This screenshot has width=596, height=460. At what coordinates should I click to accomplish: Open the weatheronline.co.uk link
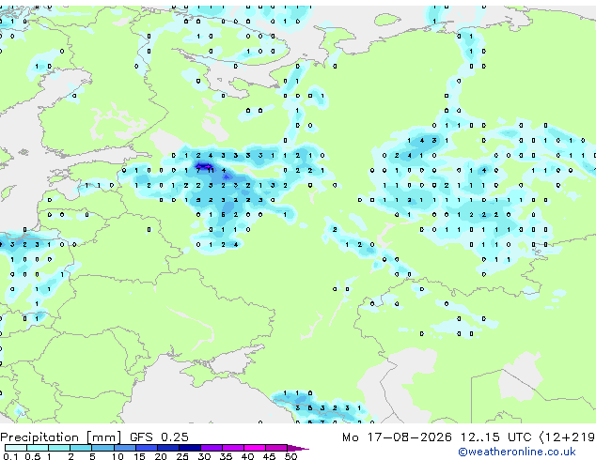(517, 452)
